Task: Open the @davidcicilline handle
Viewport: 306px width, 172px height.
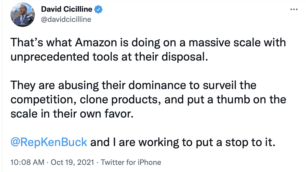Action: 66,19
